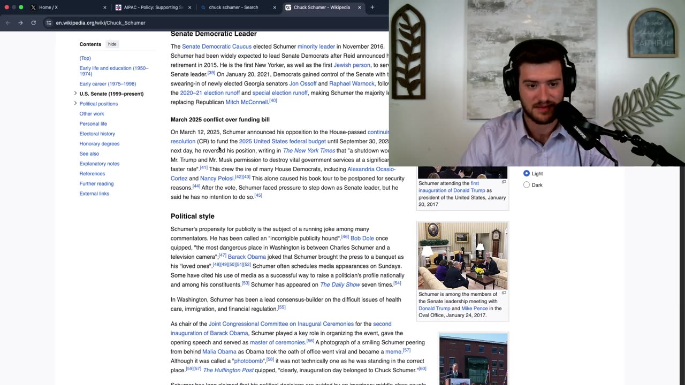Focus the address bar URL field

click(214, 23)
